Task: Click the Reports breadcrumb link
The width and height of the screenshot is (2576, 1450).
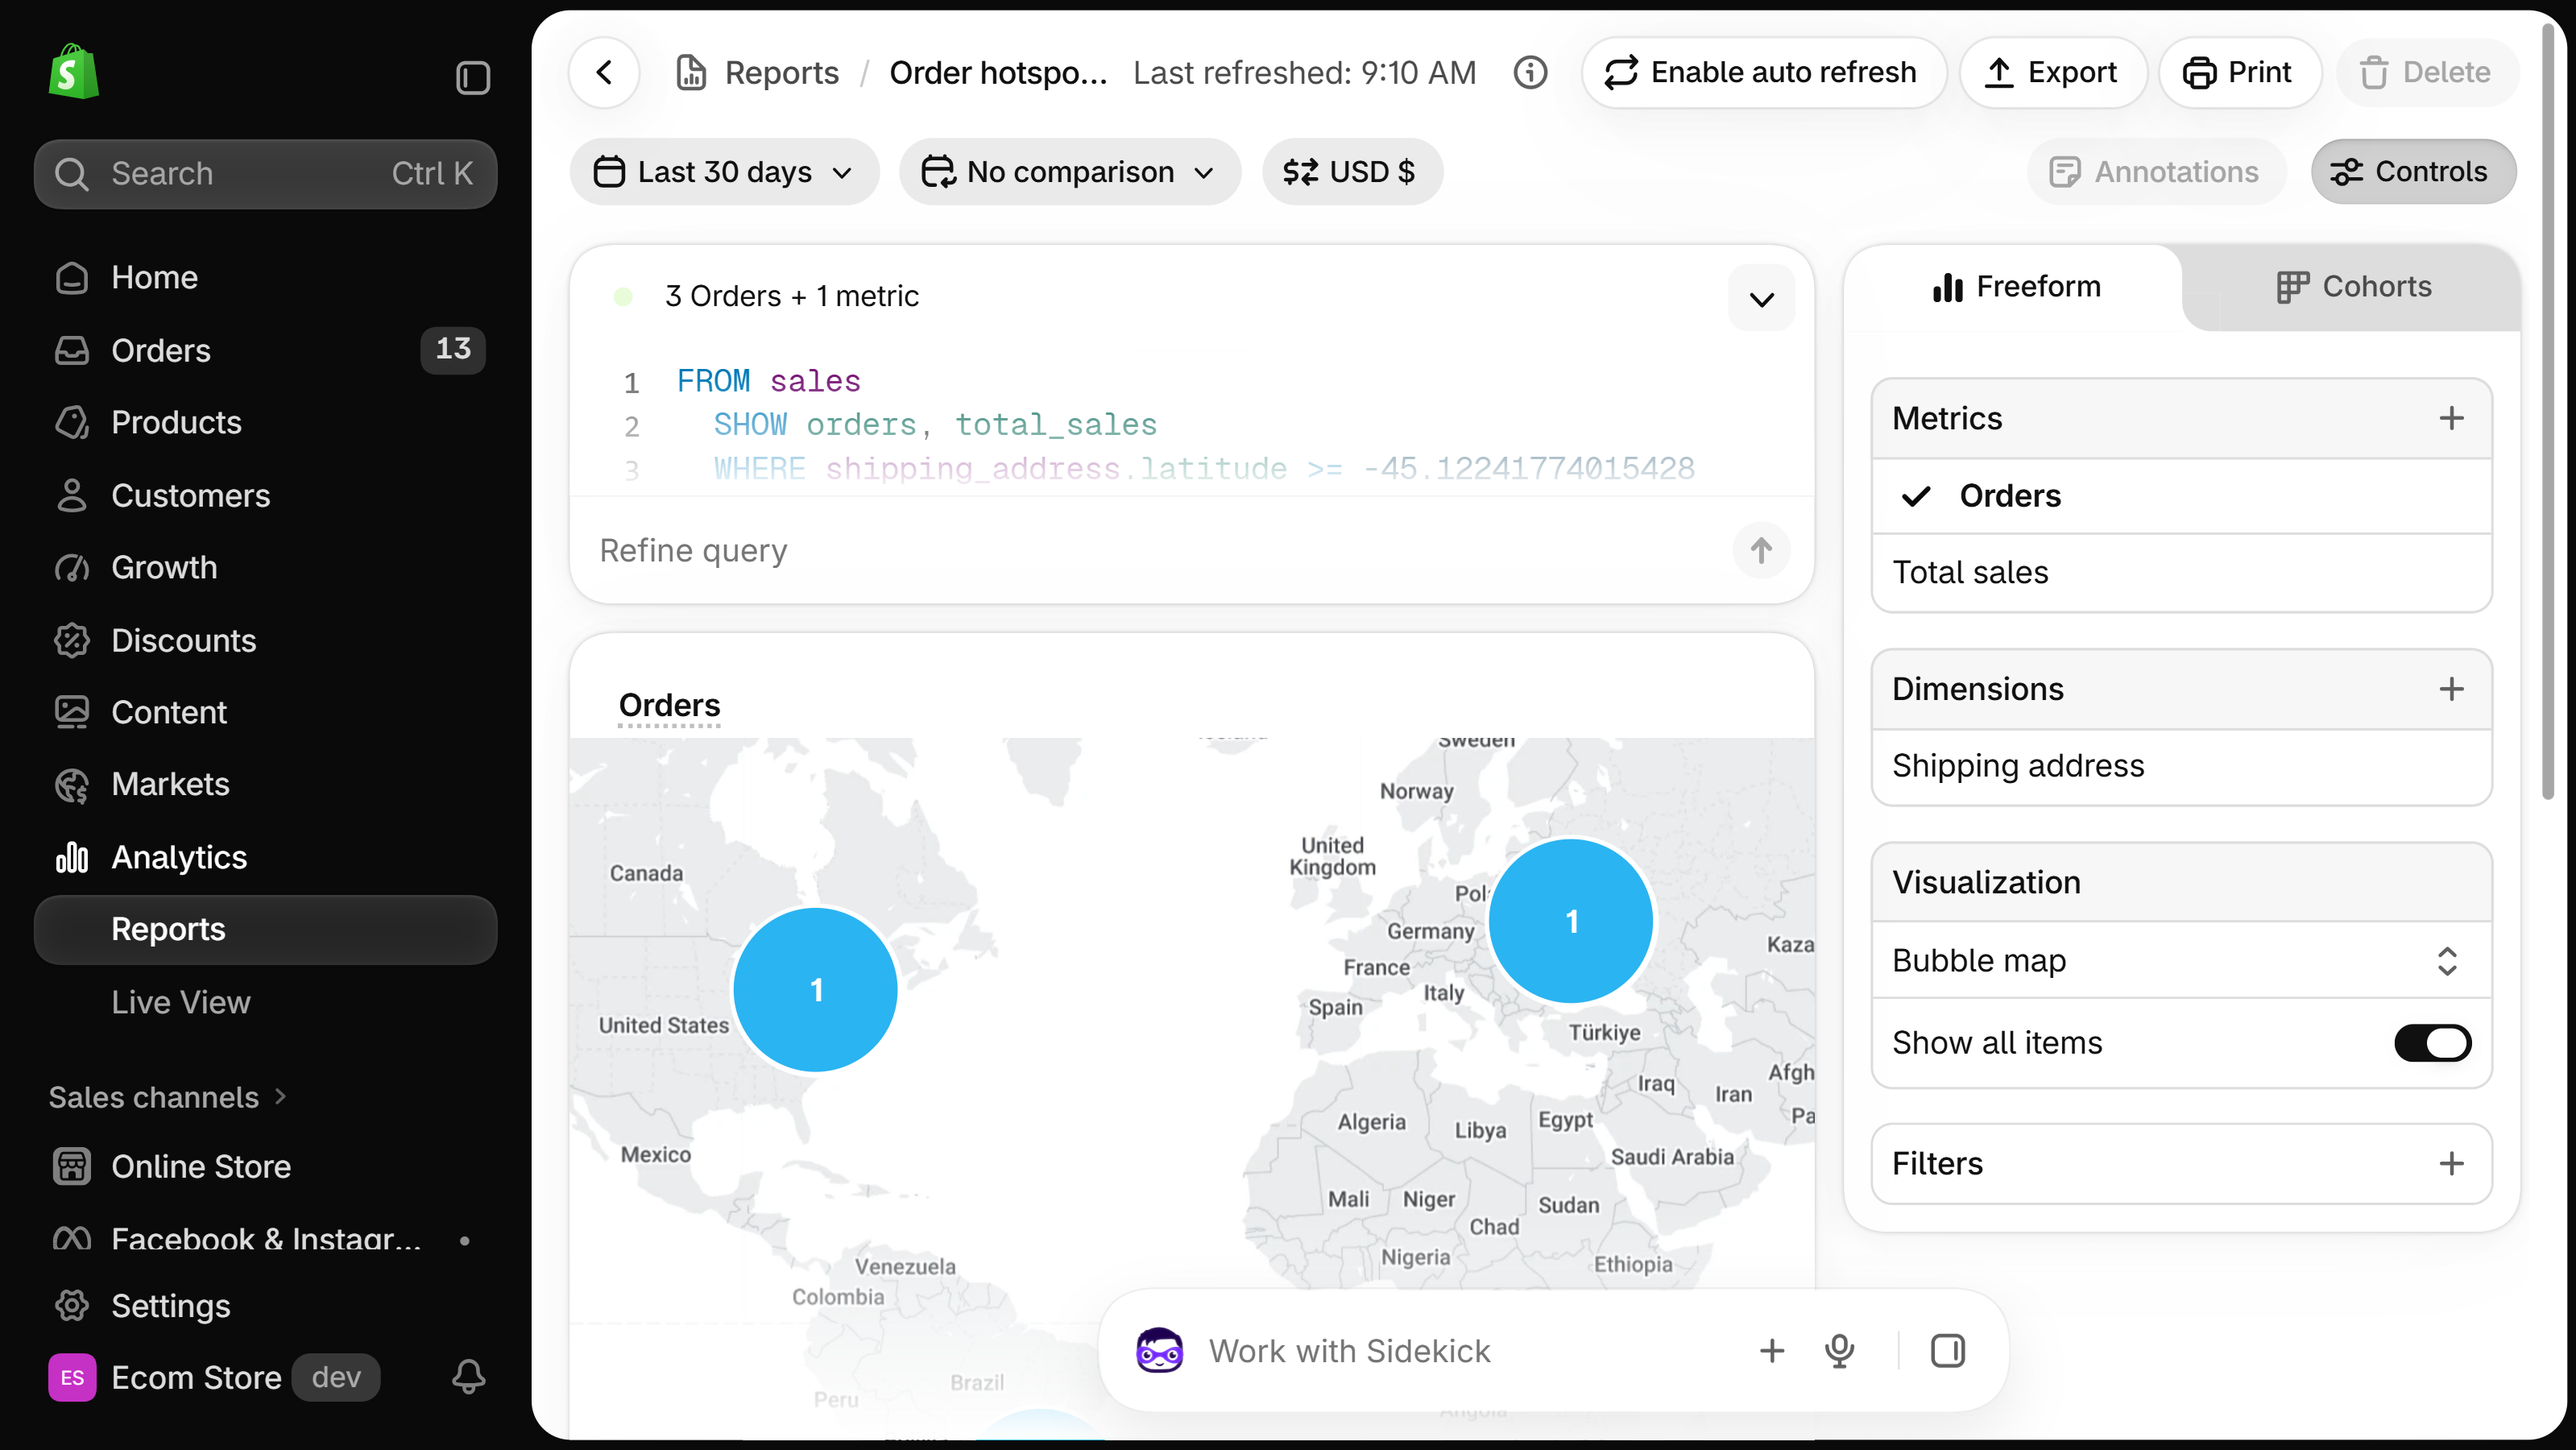Action: click(x=781, y=72)
